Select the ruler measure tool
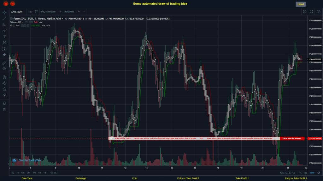 (4, 63)
